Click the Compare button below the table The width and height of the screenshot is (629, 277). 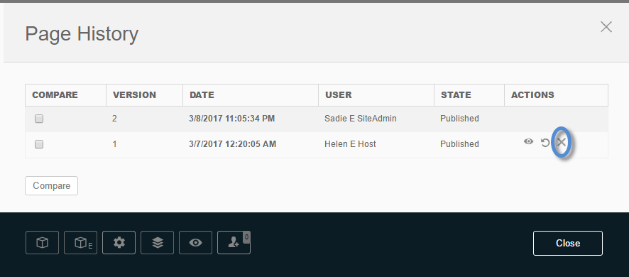51,186
